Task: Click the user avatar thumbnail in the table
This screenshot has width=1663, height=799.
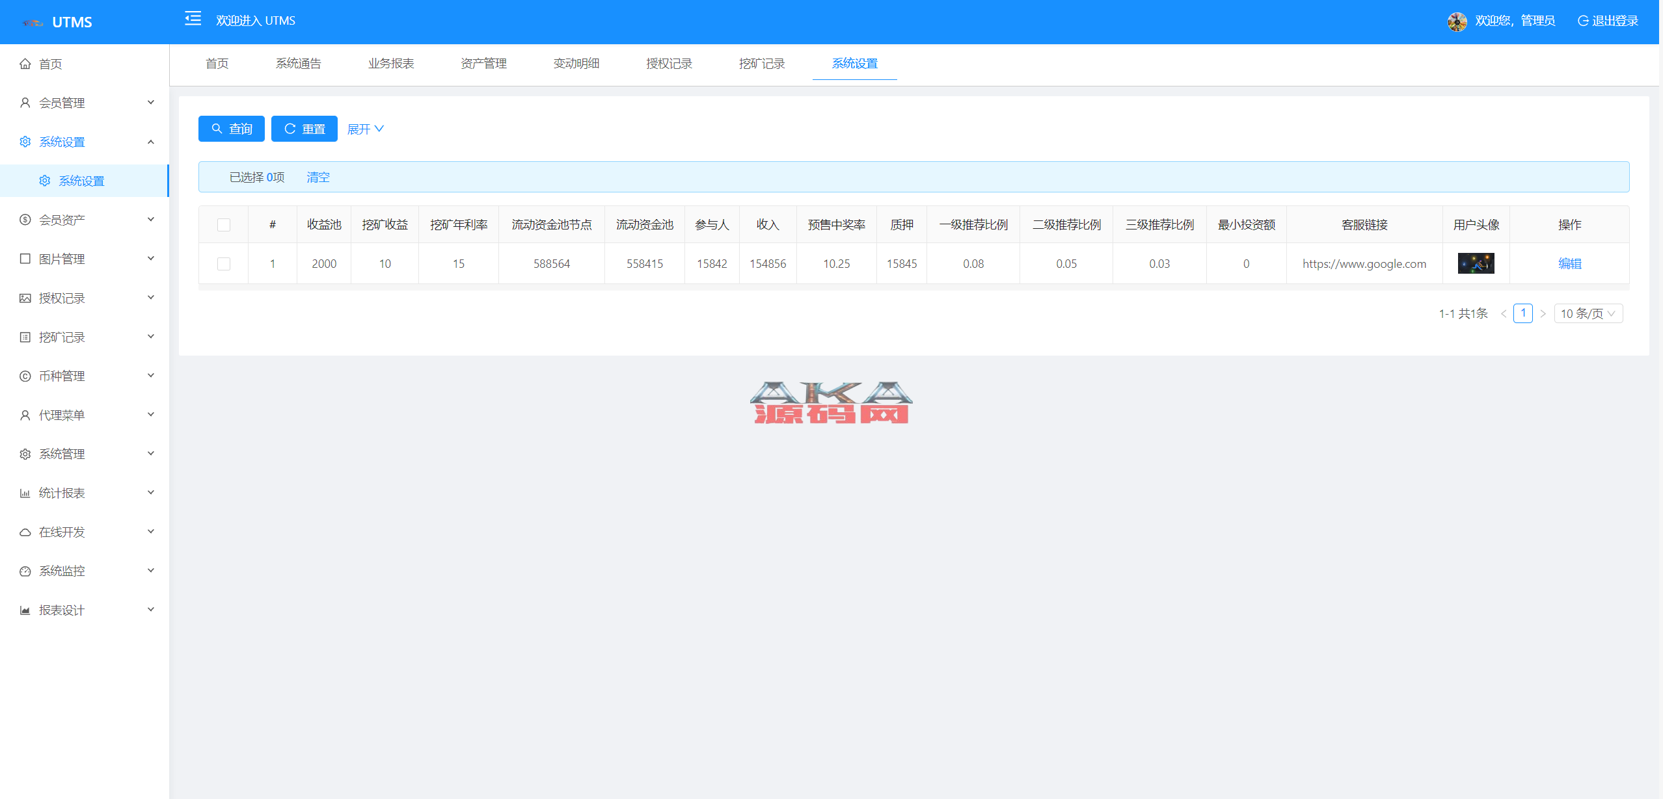Action: click(x=1476, y=263)
